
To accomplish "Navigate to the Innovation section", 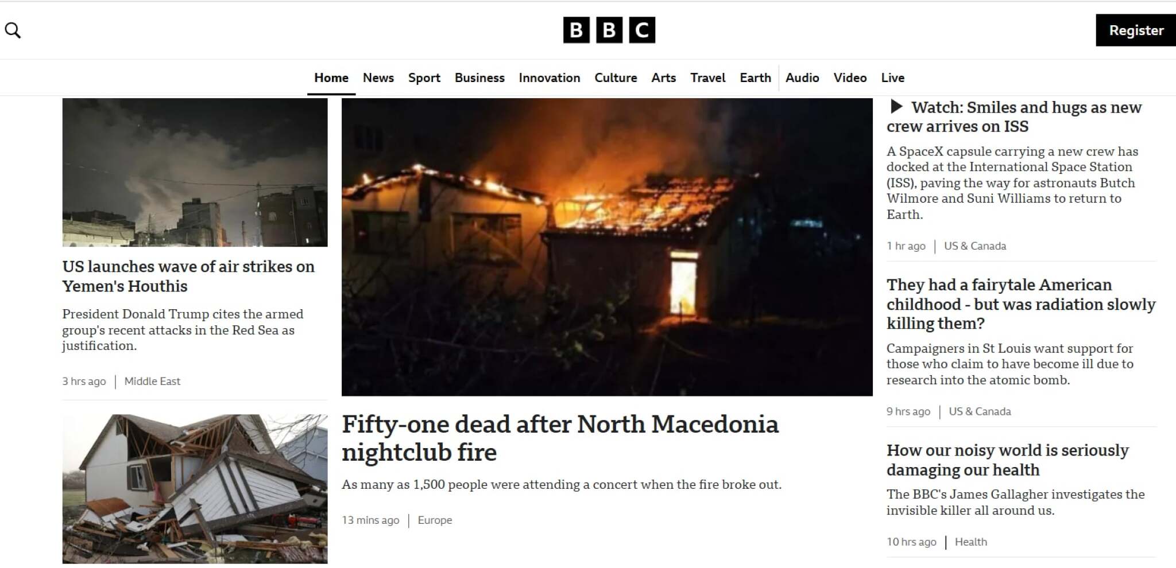I will pyautogui.click(x=550, y=77).
